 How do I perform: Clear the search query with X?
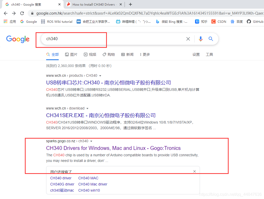pos(188,39)
